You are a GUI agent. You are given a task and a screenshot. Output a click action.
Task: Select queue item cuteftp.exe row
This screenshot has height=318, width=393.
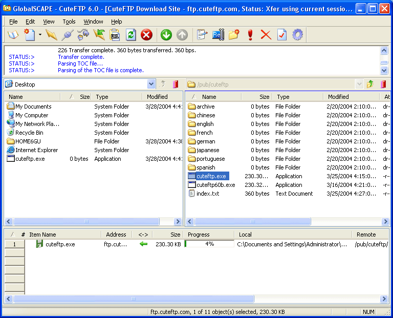point(196,244)
